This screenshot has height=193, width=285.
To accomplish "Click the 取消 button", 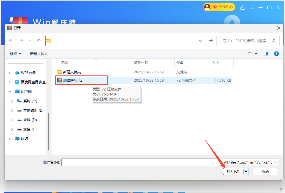I will pyautogui.click(x=265, y=171).
